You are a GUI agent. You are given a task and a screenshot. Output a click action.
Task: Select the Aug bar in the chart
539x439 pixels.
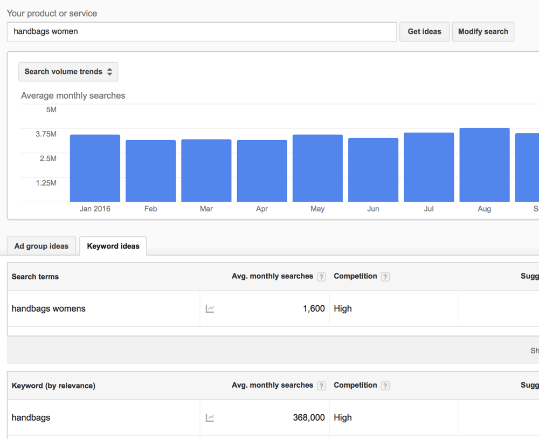pos(484,165)
